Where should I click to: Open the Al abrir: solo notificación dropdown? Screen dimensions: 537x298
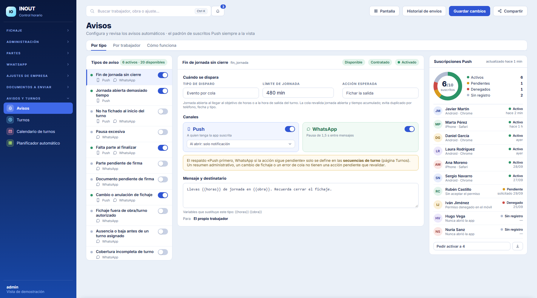(x=241, y=144)
